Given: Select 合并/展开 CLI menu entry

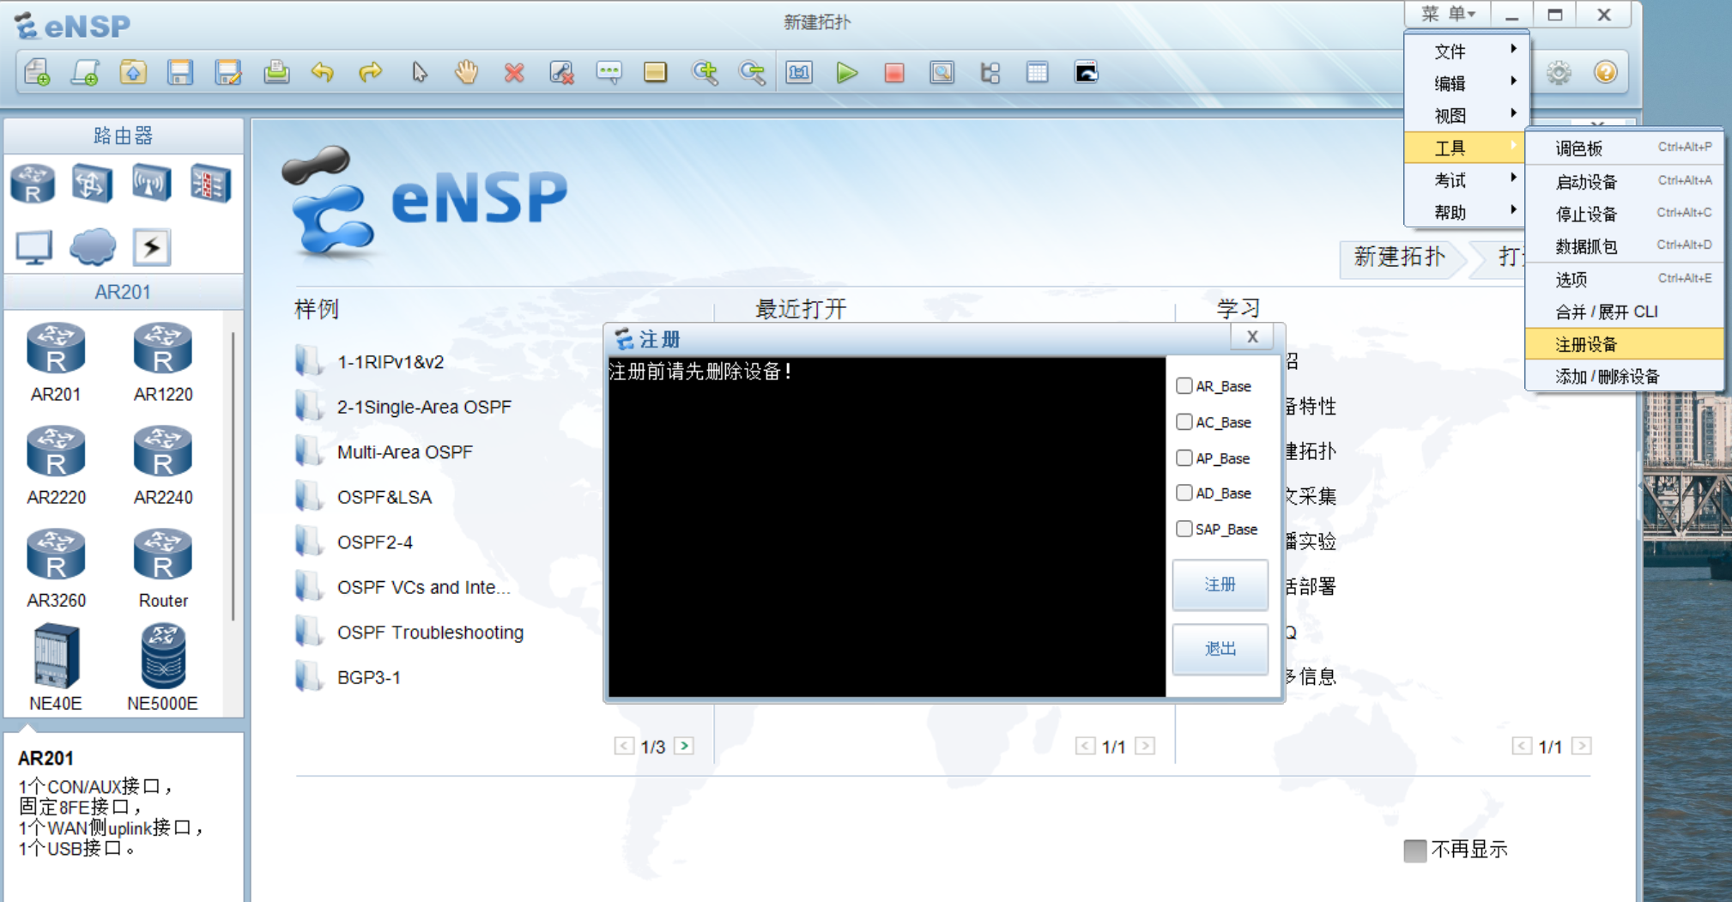Looking at the screenshot, I should point(1625,312).
